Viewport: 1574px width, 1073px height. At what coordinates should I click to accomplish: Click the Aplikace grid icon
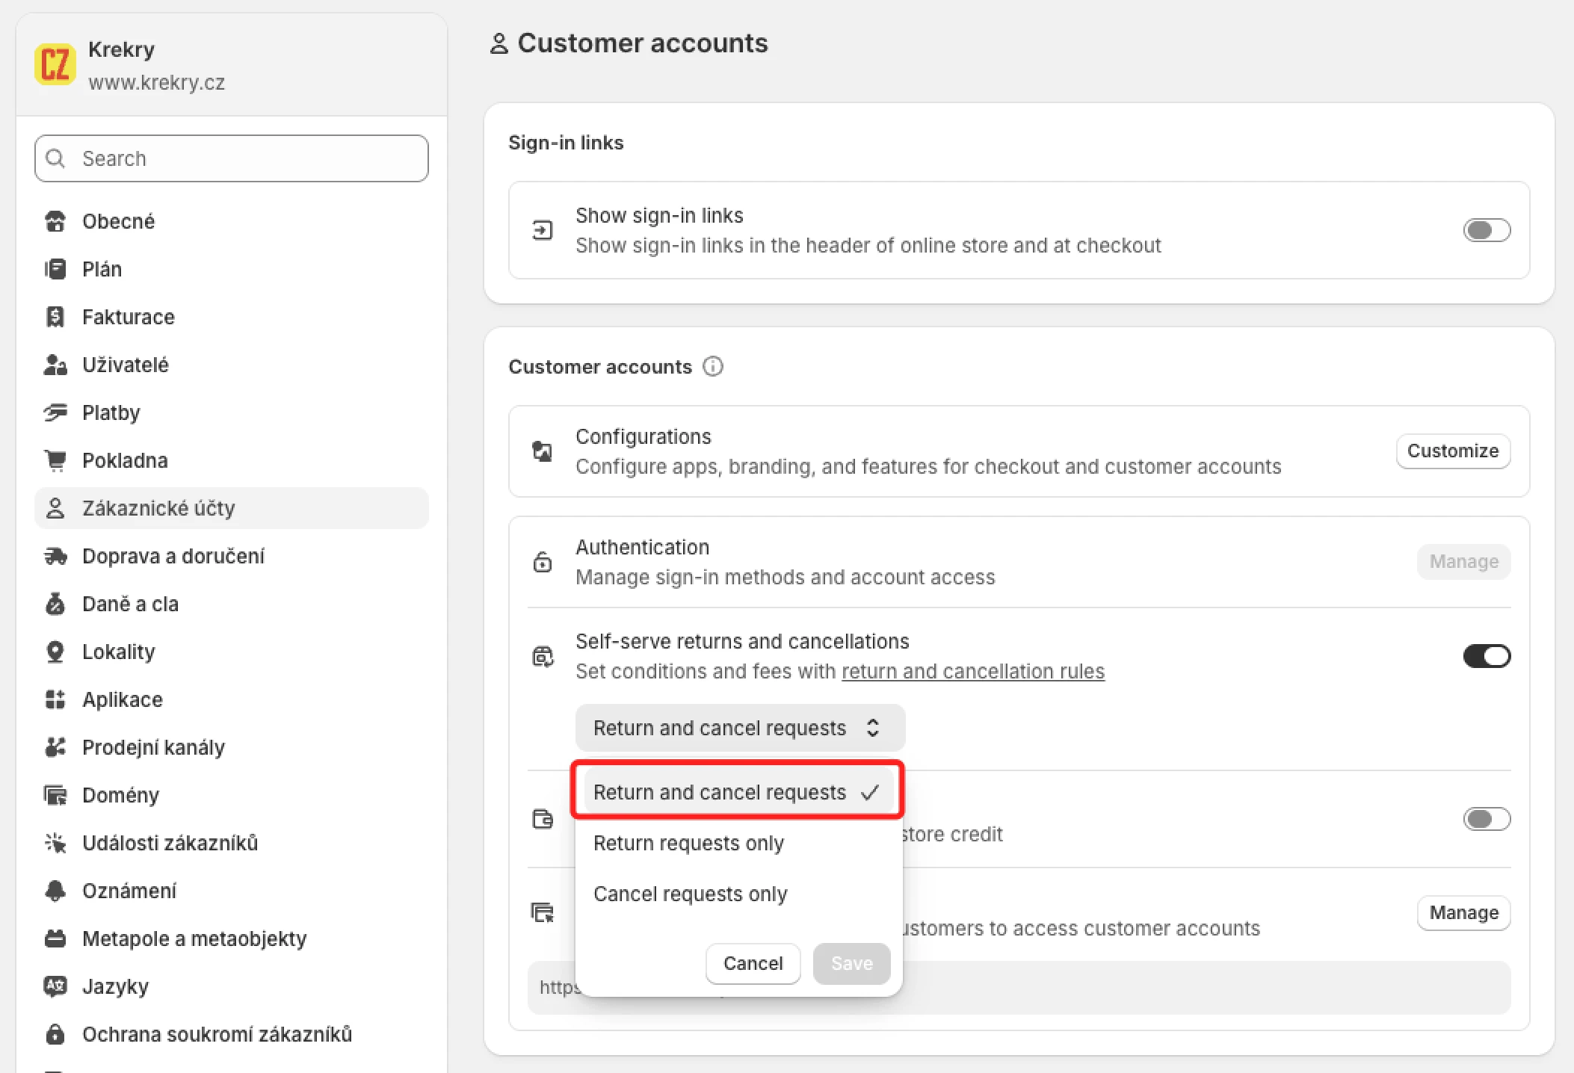pos(55,699)
